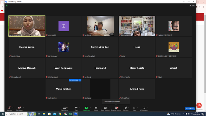Click Ask to Unmute on Malik Ibrahim

pos(74,80)
